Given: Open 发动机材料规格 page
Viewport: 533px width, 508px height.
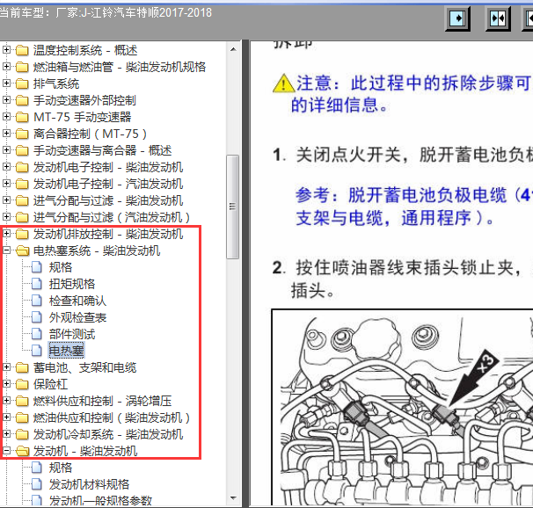Looking at the screenshot, I should 89,484.
